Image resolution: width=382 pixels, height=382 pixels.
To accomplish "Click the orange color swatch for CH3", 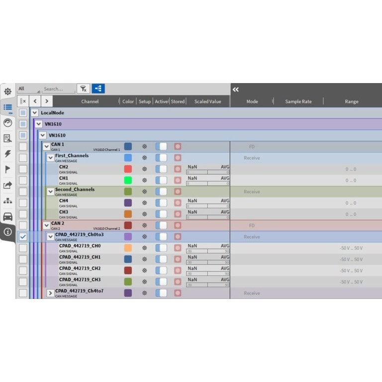I will pyautogui.click(x=128, y=214).
